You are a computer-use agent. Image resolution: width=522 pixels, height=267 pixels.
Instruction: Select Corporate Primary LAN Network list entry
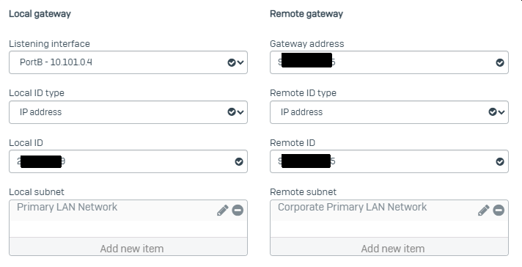(352, 207)
